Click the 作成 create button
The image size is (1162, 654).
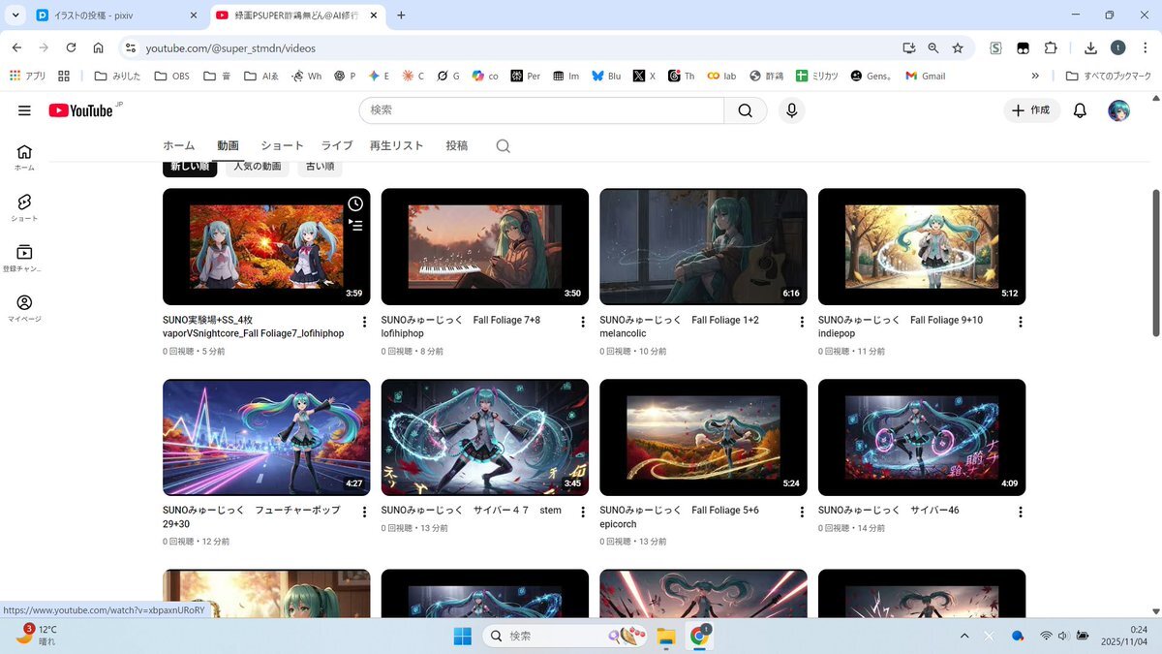click(x=1031, y=110)
